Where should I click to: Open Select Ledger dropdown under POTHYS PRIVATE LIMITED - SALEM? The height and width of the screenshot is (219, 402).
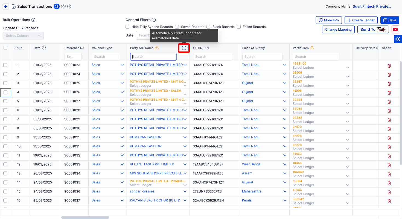point(185,95)
